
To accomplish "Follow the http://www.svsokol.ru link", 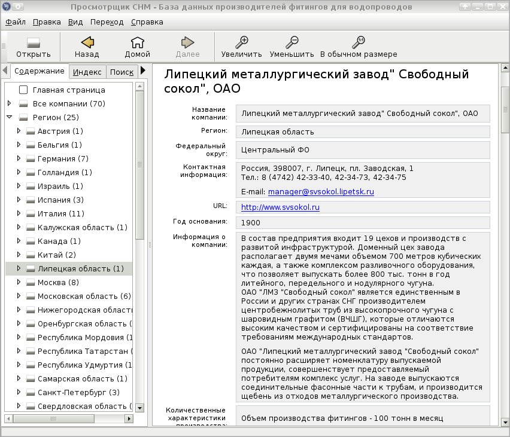I will tap(280, 207).
